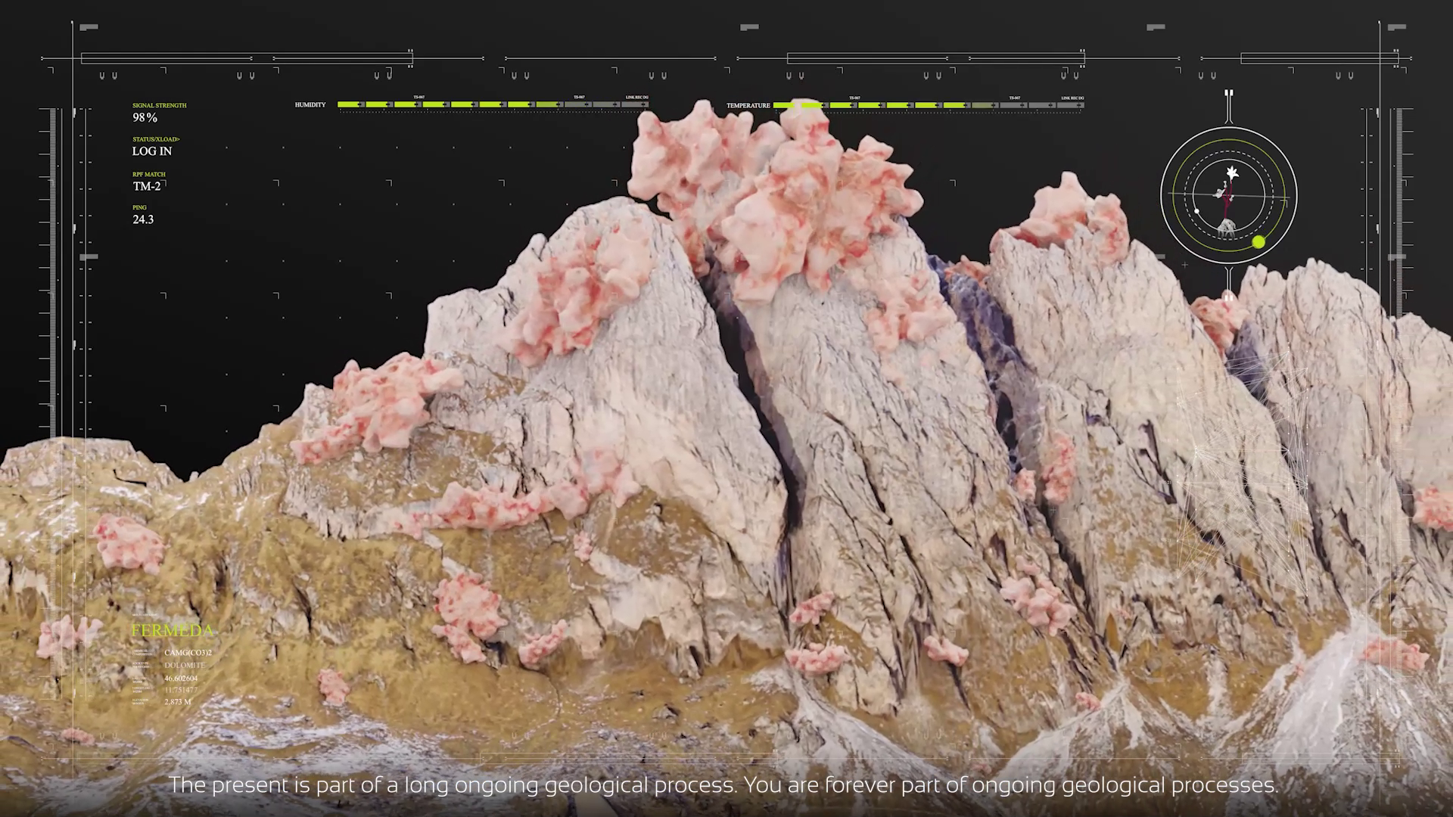
Task: Click the white flower icon in the dial
Action: click(x=1233, y=173)
